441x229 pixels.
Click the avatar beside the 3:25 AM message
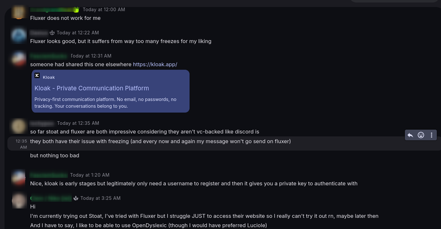(19, 201)
